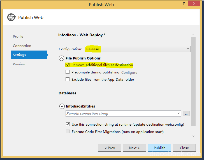This screenshot has width=204, height=160.
Task: Click the help question mark icon
Action: (184, 4)
